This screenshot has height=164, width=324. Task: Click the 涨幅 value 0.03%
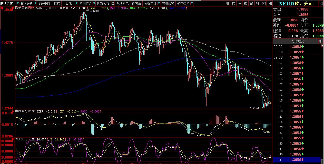[293, 31]
